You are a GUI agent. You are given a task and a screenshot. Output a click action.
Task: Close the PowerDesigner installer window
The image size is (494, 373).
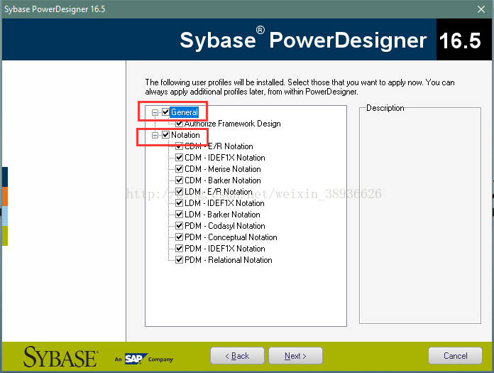481,9
